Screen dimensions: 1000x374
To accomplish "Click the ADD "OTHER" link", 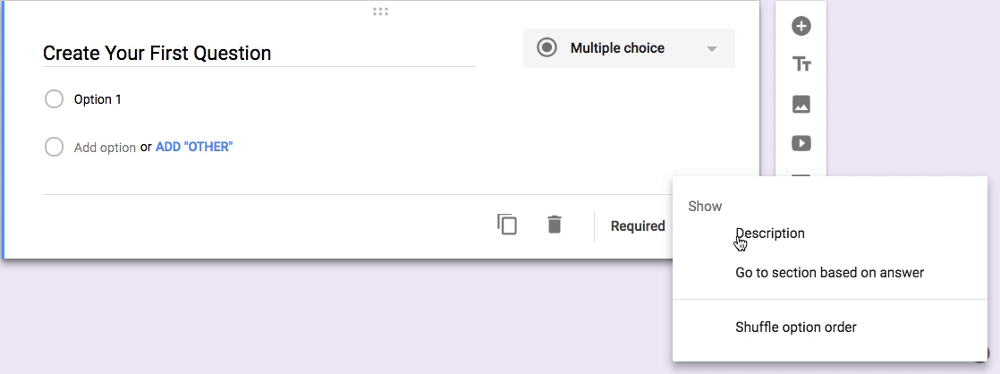I will coord(194,148).
